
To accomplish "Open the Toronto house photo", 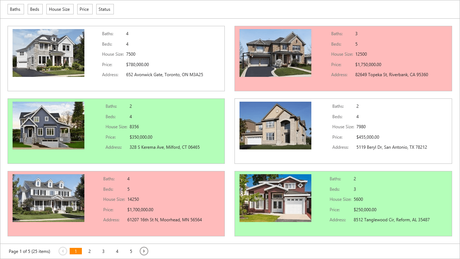I will point(48,53).
